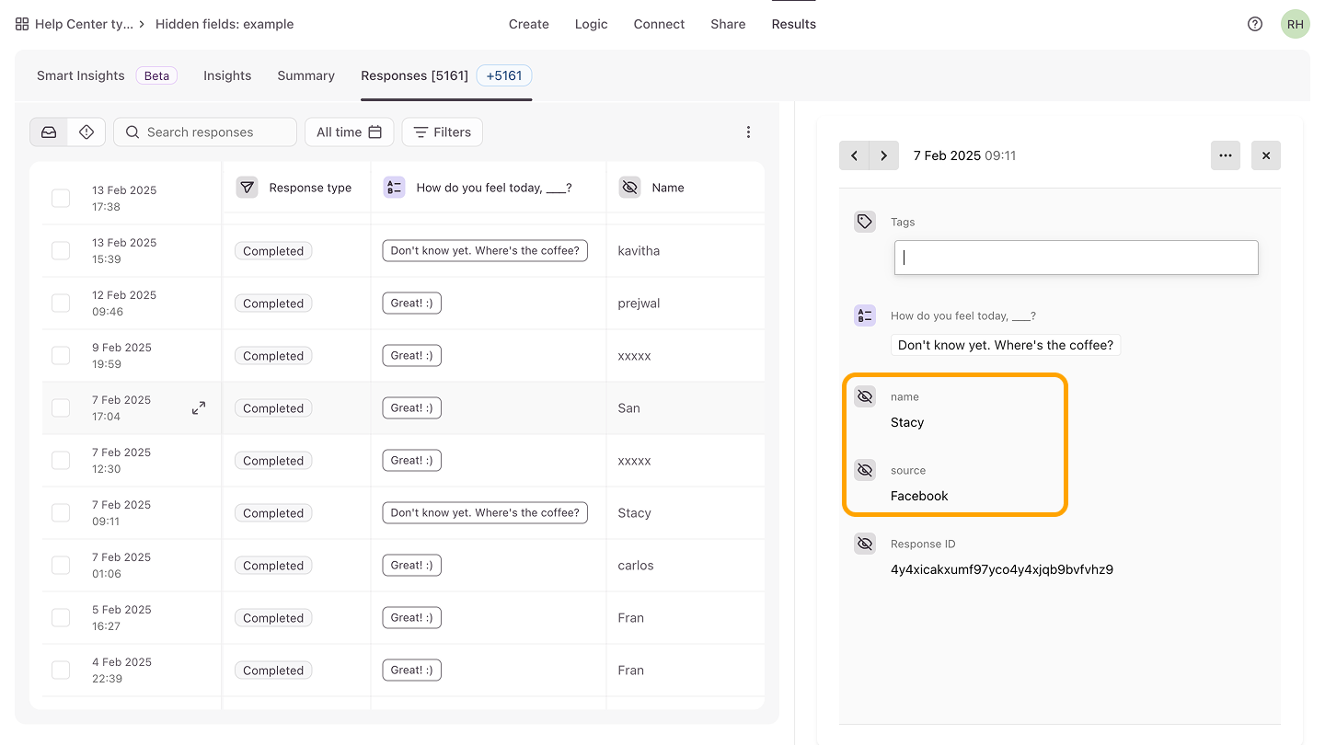
Task: Select the checkbox for prejwal's response row
Action: point(61,303)
